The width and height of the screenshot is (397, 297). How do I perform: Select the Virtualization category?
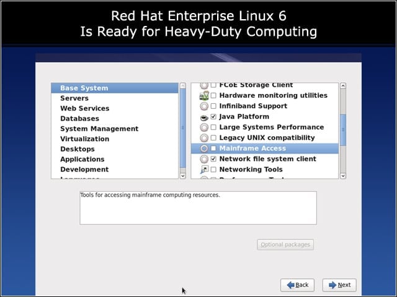tap(115, 139)
